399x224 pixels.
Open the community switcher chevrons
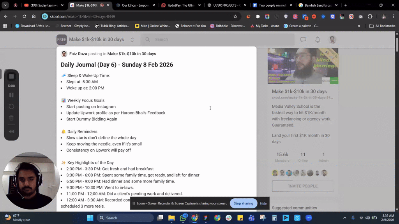(131, 39)
